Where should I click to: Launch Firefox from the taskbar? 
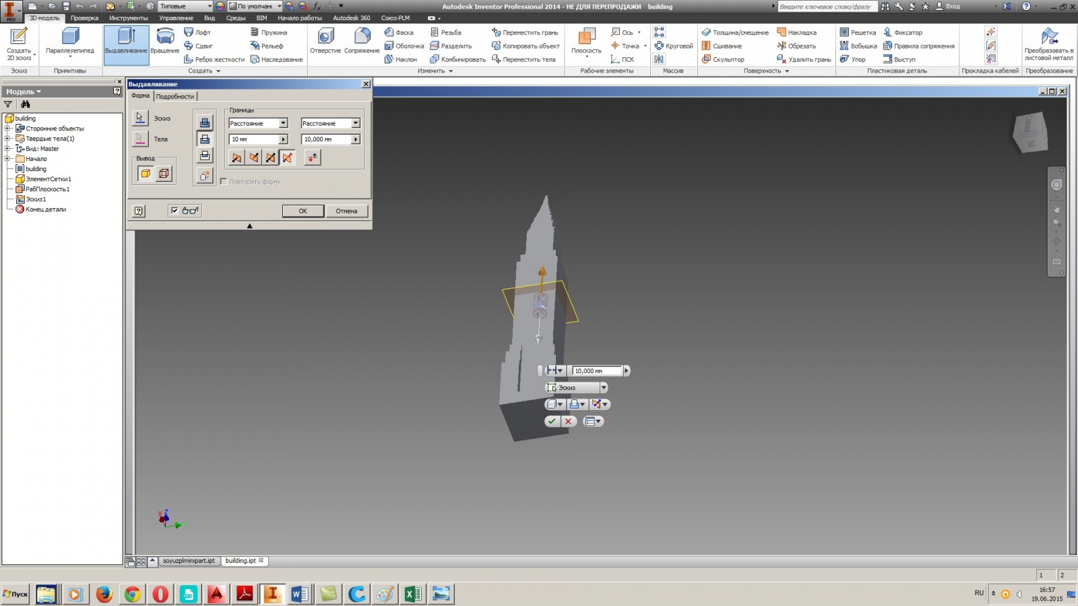104,594
